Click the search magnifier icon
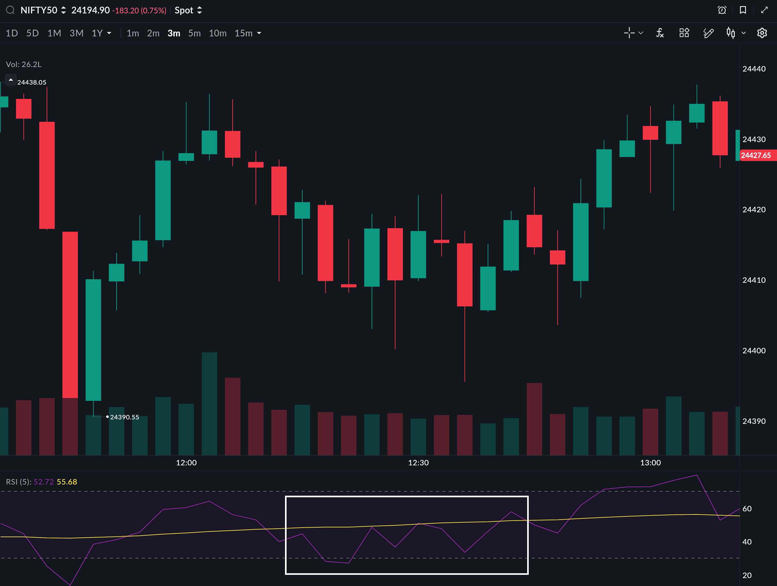This screenshot has height=586, width=777. (10, 10)
